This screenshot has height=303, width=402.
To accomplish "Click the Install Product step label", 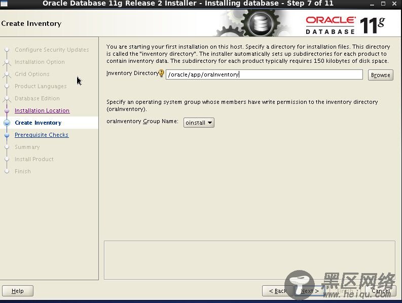I will point(34,159).
